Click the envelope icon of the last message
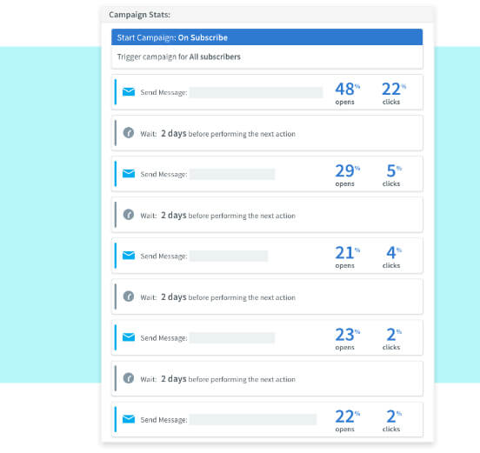The height and width of the screenshot is (453, 480). pyautogui.click(x=129, y=419)
